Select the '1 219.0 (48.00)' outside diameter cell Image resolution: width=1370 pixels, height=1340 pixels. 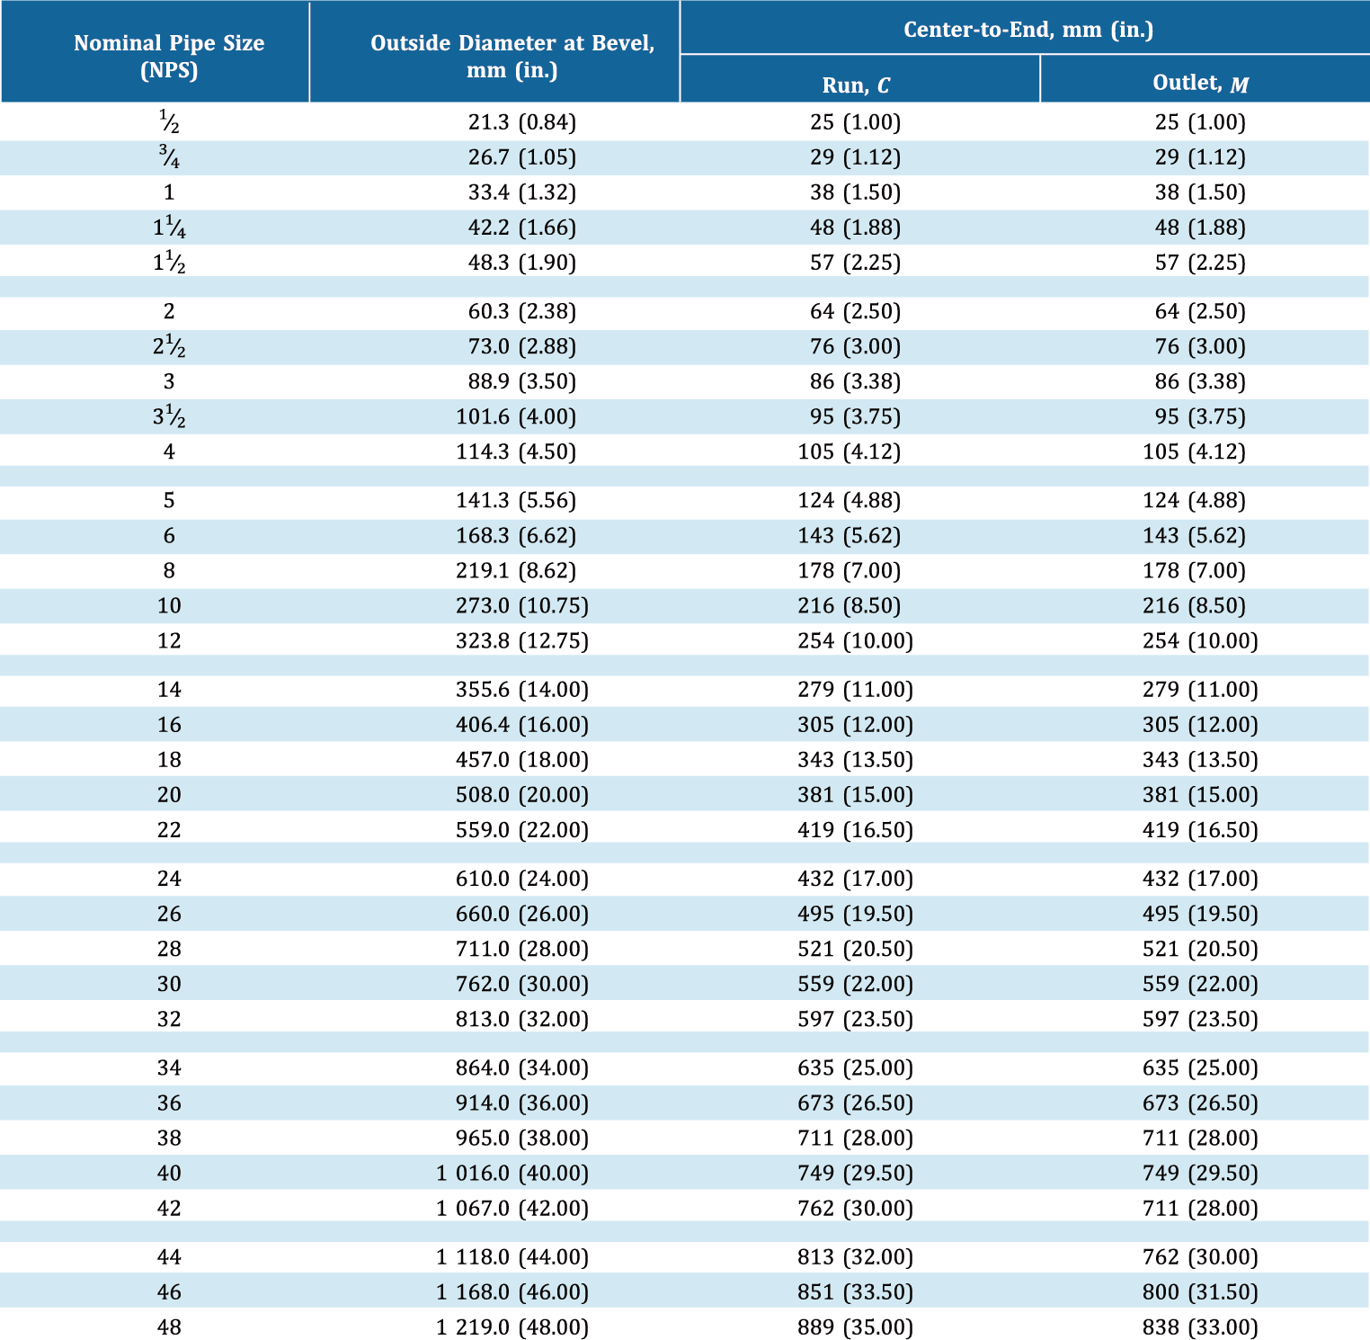coord(512,1326)
